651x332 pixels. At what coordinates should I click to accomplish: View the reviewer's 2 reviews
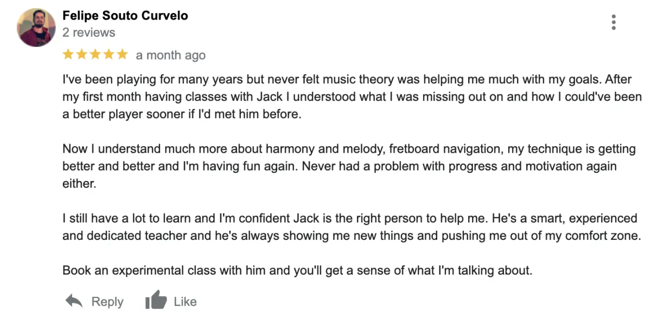tap(89, 32)
